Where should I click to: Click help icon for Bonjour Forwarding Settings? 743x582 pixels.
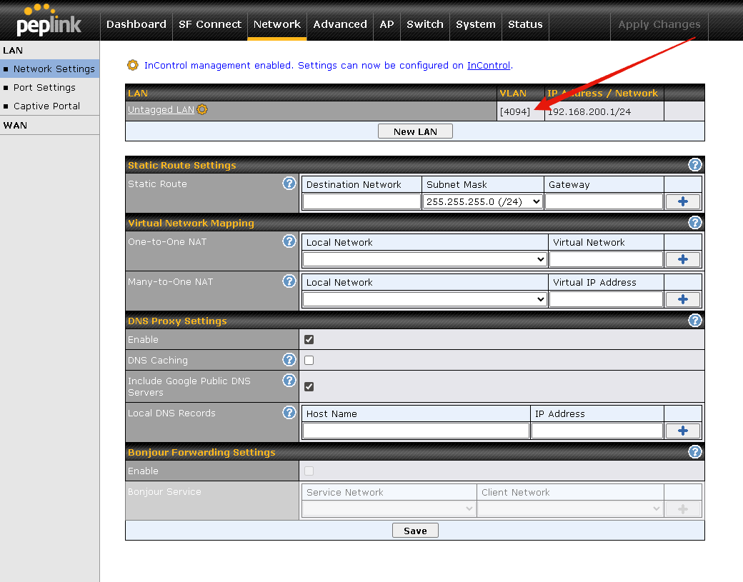click(x=694, y=452)
